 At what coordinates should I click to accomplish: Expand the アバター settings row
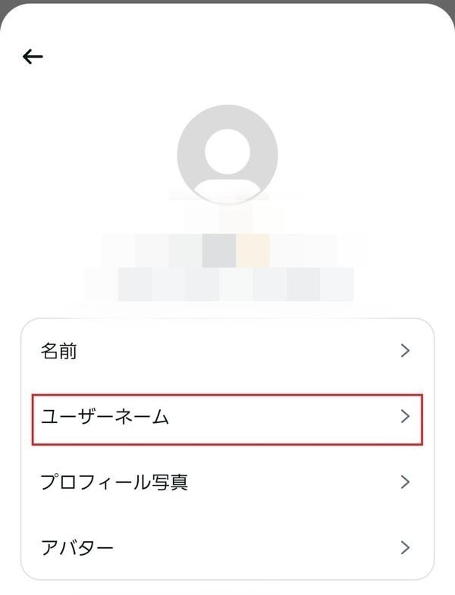point(227,547)
